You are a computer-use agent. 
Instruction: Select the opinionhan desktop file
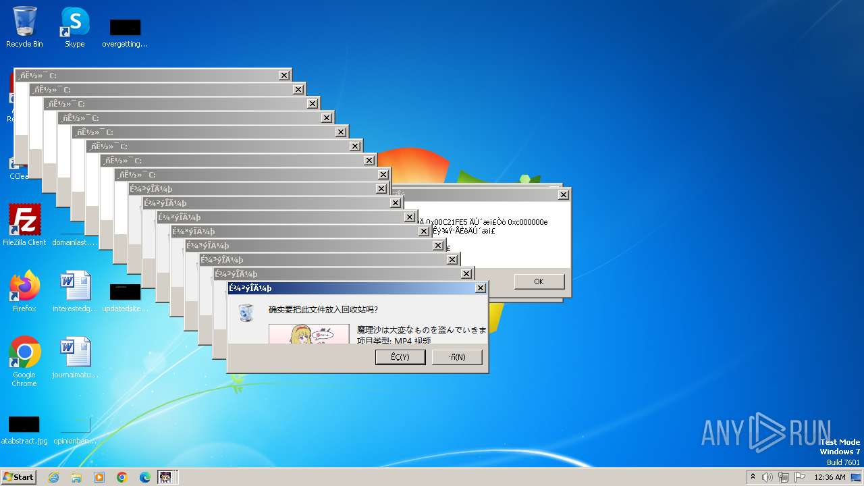[75, 429]
